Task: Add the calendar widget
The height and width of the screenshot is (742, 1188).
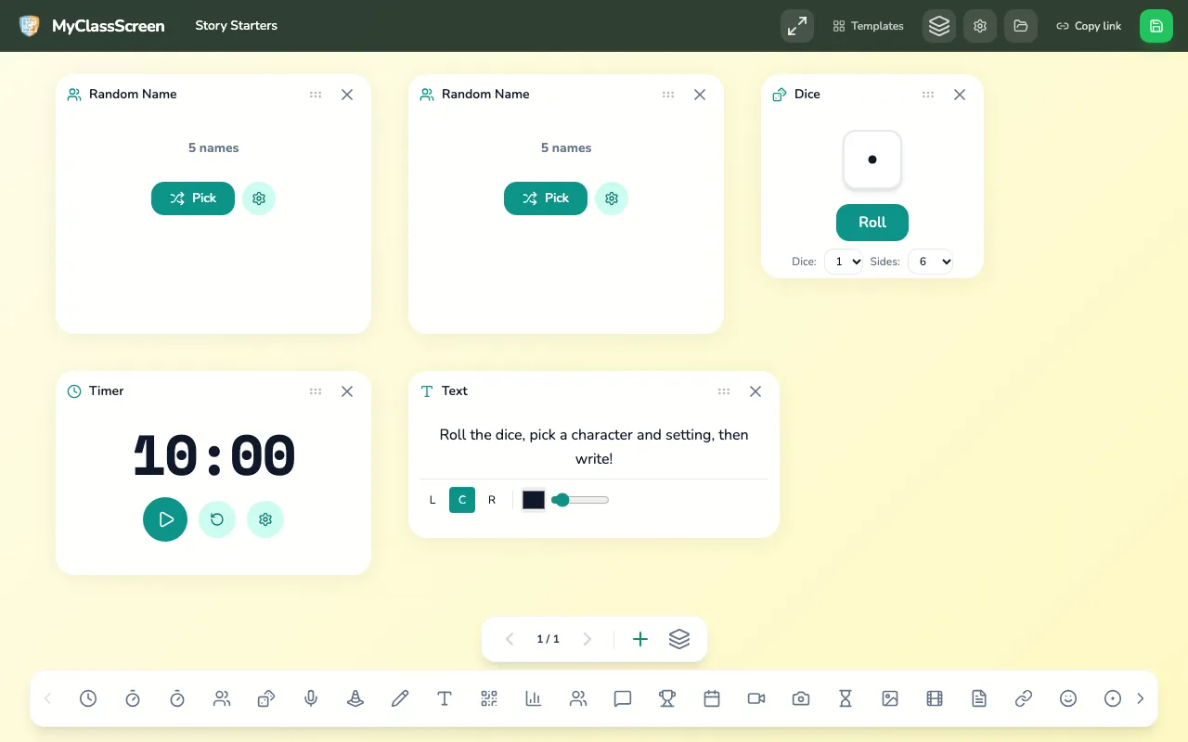Action: coord(712,698)
